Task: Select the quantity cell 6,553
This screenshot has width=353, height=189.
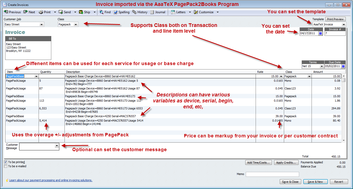Action: point(52,110)
